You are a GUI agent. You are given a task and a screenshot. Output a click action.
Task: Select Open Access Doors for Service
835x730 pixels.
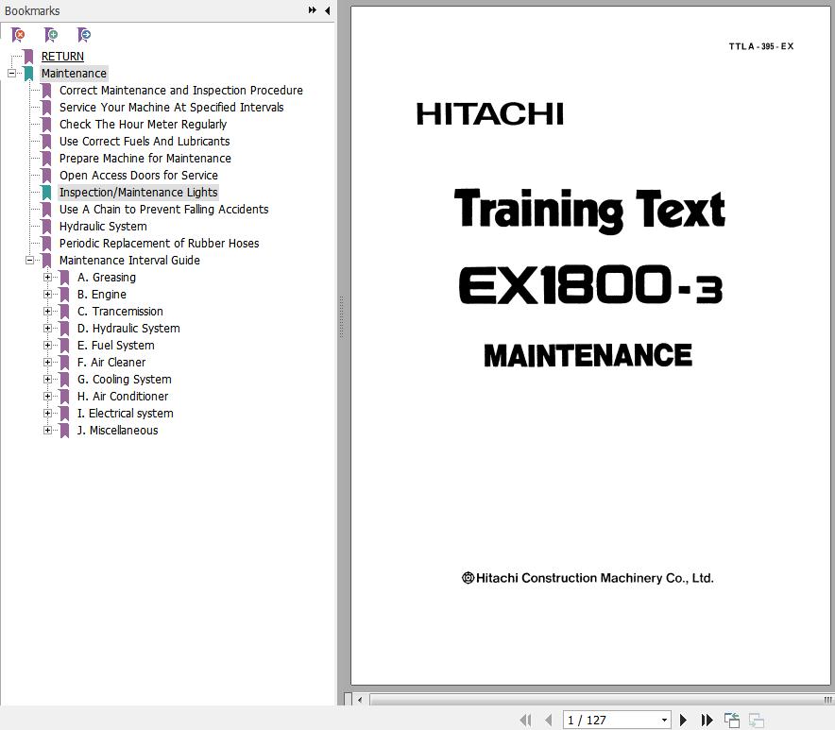point(139,175)
